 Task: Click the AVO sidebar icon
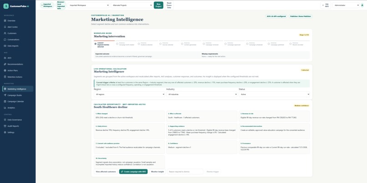tap(5, 58)
